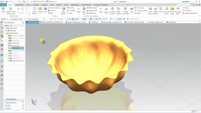Select Replace Face tool
Viewport: 201px width, 113px height.
pyautogui.click(x=92, y=10)
